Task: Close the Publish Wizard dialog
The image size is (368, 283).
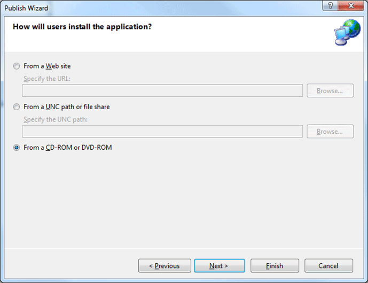Action: (x=350, y=5)
